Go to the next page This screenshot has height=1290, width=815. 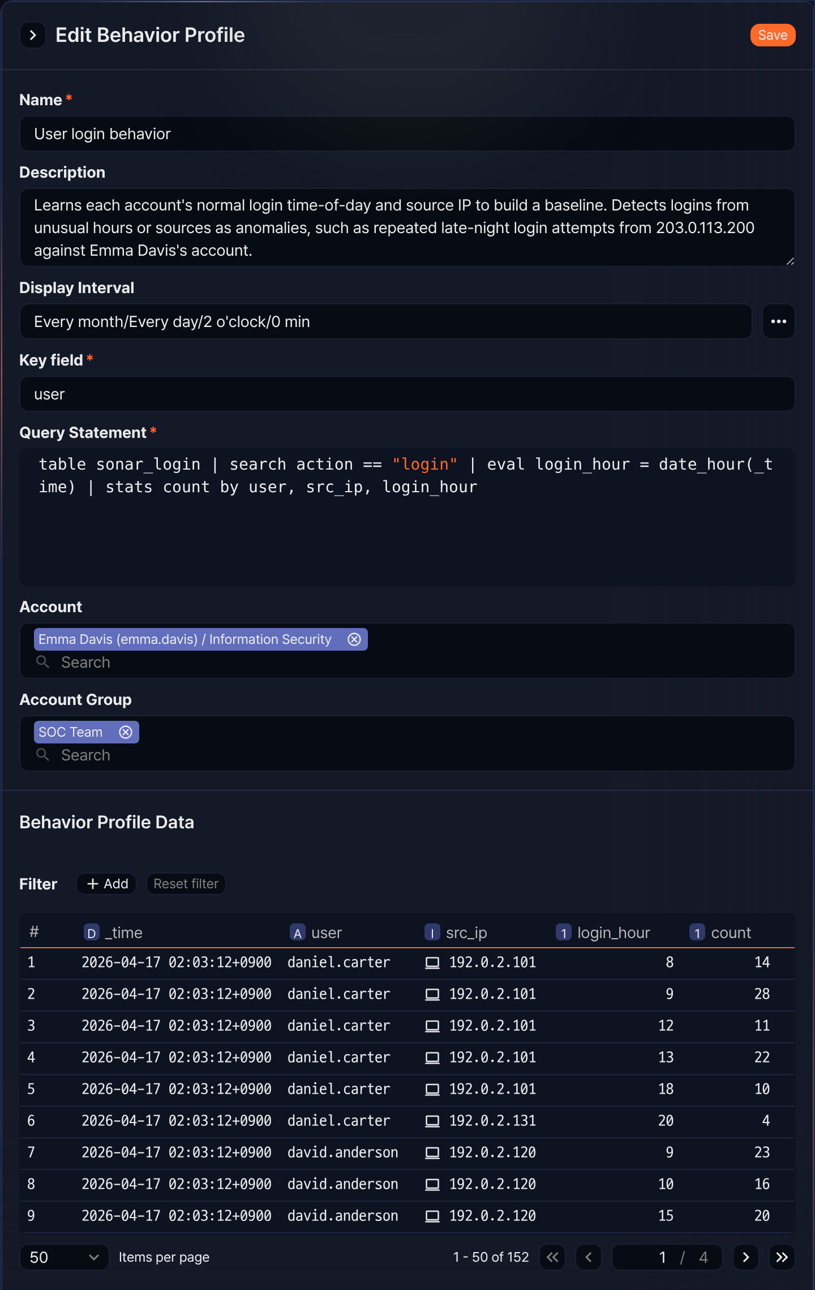coord(746,1257)
